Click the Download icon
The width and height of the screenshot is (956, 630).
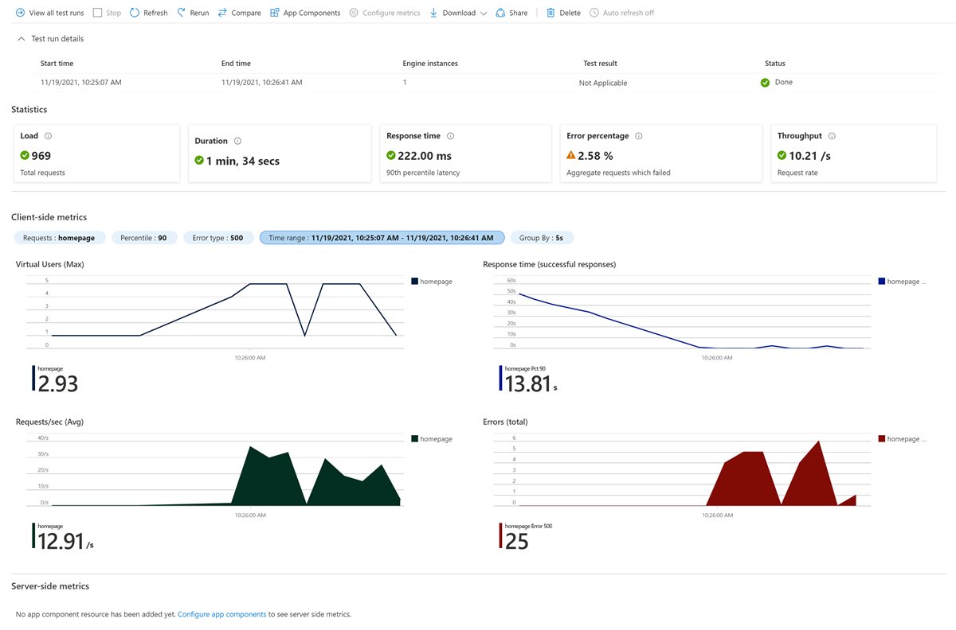(433, 12)
